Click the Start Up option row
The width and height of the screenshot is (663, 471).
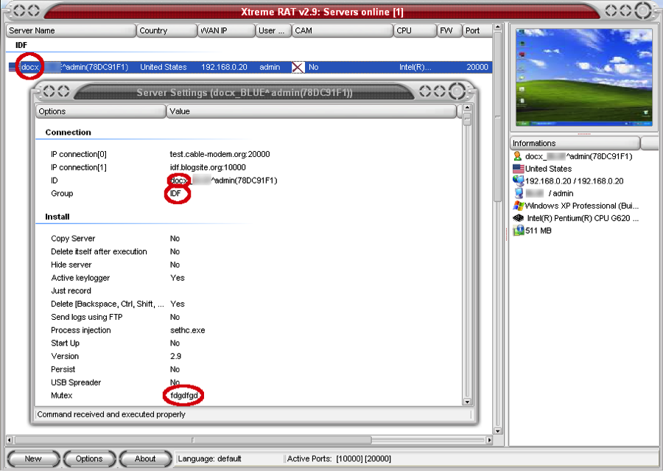tap(250, 343)
